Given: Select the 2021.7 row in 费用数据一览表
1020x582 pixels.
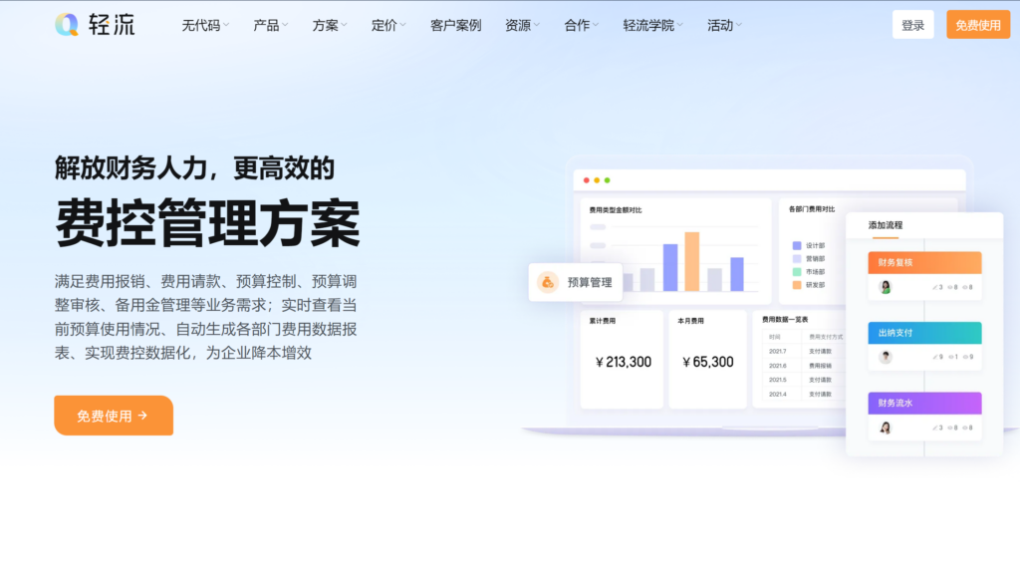Looking at the screenshot, I should [x=778, y=352].
